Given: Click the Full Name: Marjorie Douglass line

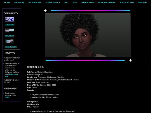Looking at the screenshot, I should (x=40, y=72).
